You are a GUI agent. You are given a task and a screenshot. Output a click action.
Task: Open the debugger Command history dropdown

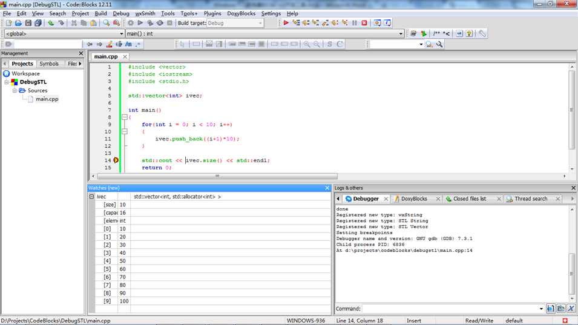click(541, 309)
